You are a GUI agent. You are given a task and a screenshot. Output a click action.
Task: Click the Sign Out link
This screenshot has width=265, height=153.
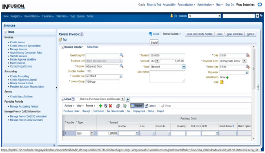230,4
